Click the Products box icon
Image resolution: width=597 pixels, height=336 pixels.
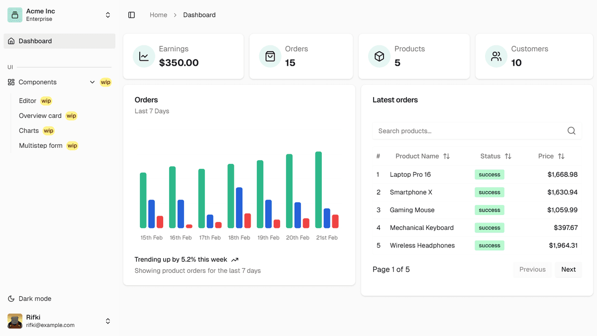[x=379, y=56]
